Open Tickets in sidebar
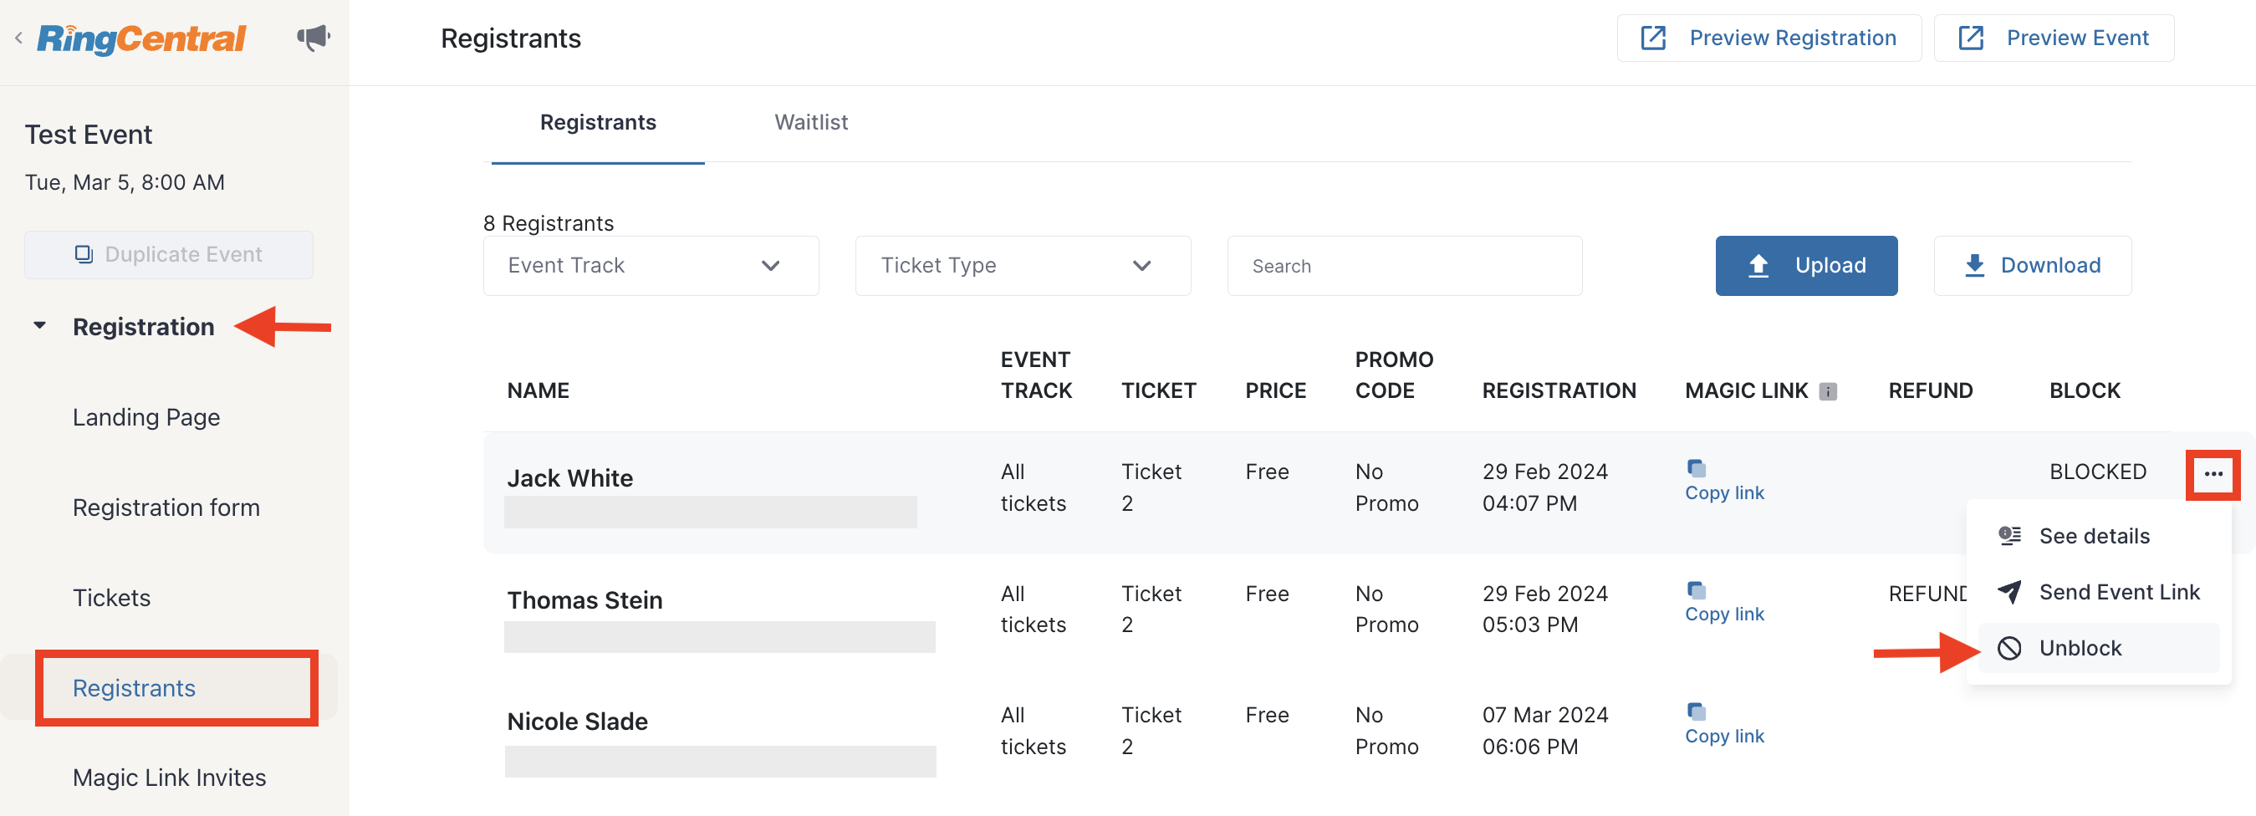The image size is (2256, 816). click(x=111, y=598)
